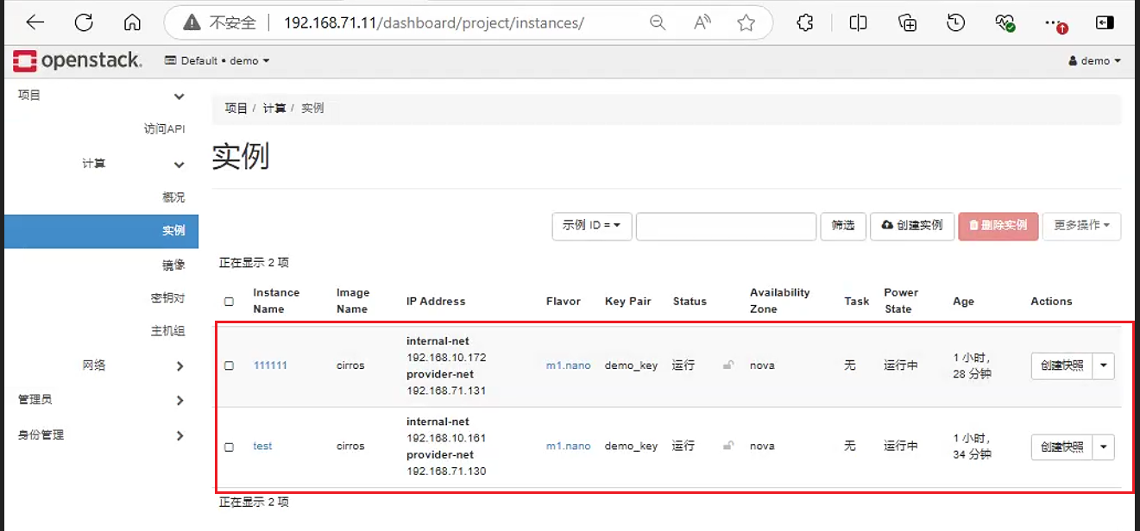Click the zoom magnifier icon in address bar
The image size is (1140, 531).
point(658,23)
